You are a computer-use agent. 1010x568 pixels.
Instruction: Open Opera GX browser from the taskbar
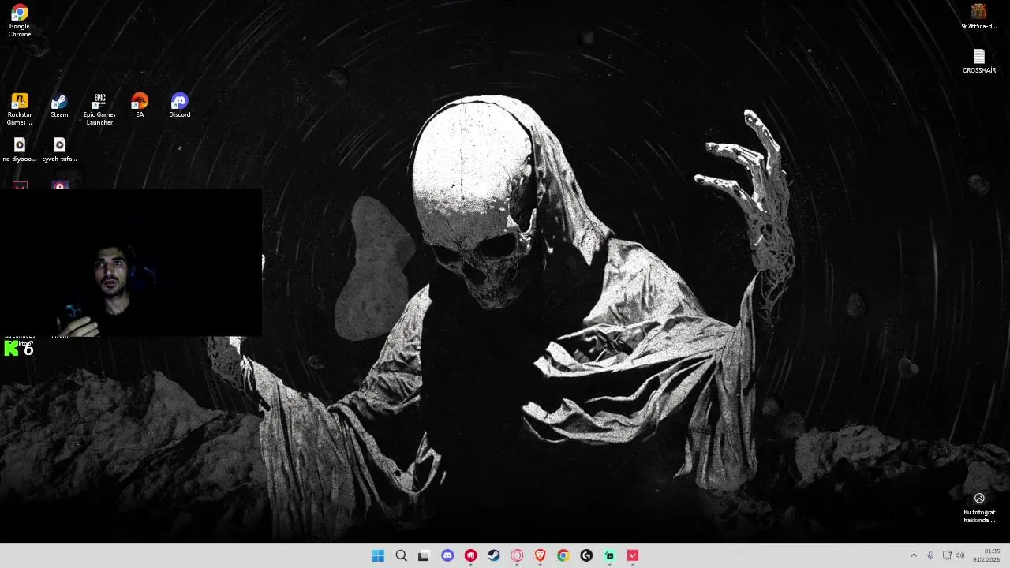coord(517,555)
